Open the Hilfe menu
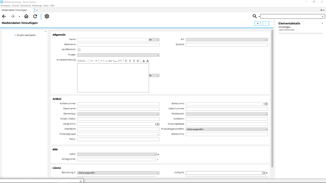 (x=52, y=6)
